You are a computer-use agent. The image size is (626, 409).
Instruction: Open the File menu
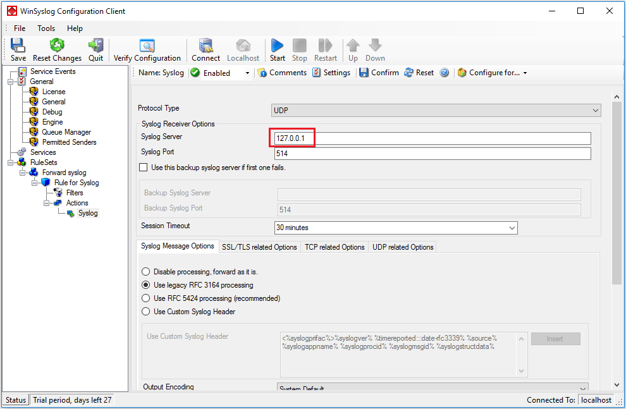[20, 28]
